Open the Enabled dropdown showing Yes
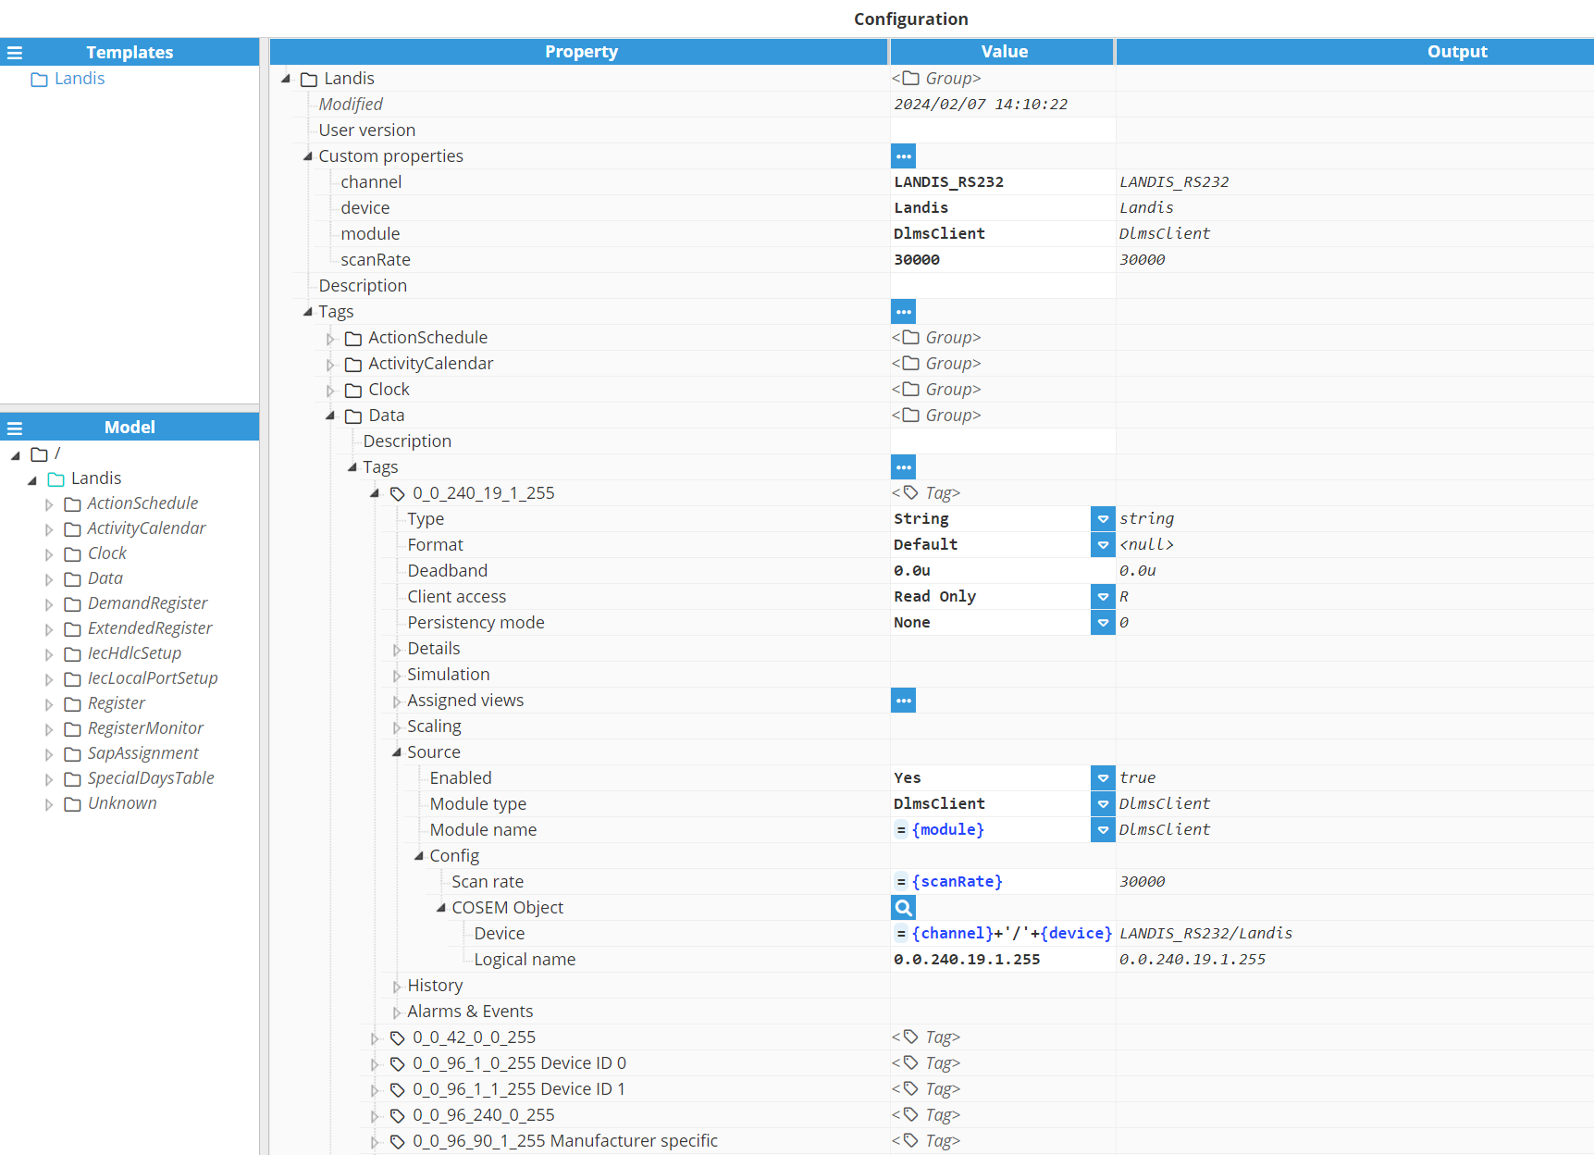 1103,778
